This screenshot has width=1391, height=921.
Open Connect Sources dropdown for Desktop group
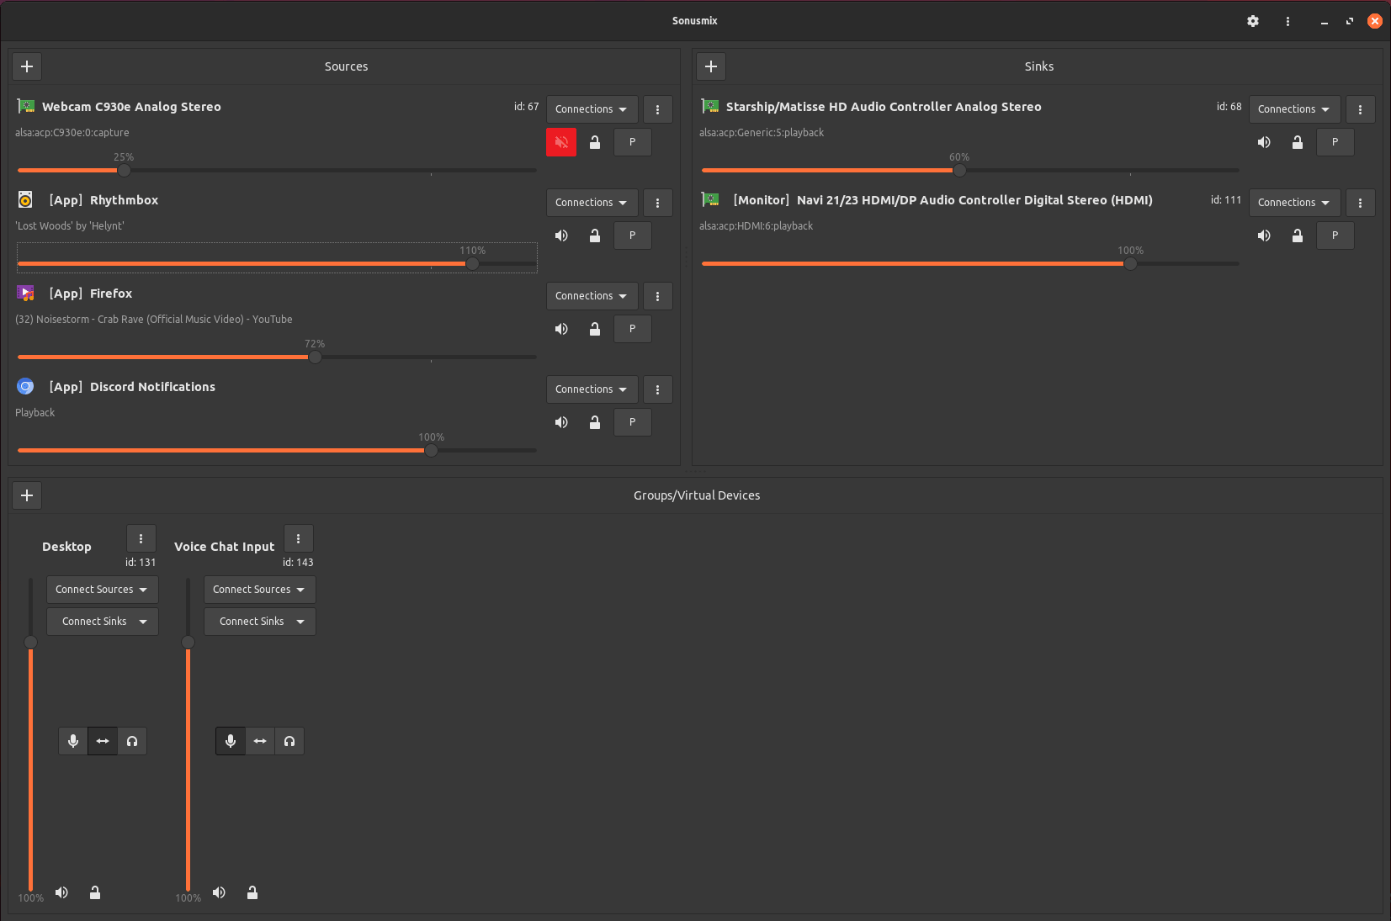pyautogui.click(x=102, y=590)
